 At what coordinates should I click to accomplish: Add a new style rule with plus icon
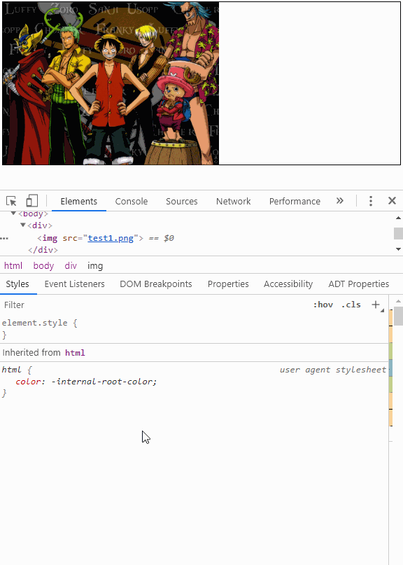(x=376, y=305)
